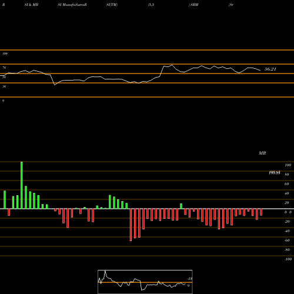Click the -80 label on MR axis
Viewport: 294px width, 294px height.
[x=287, y=250]
